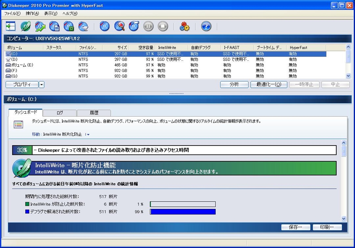Viewport: 355px width, 248px height.
Task: Select the ボリューム (E:) row in volume list
Action: (x=22, y=65)
